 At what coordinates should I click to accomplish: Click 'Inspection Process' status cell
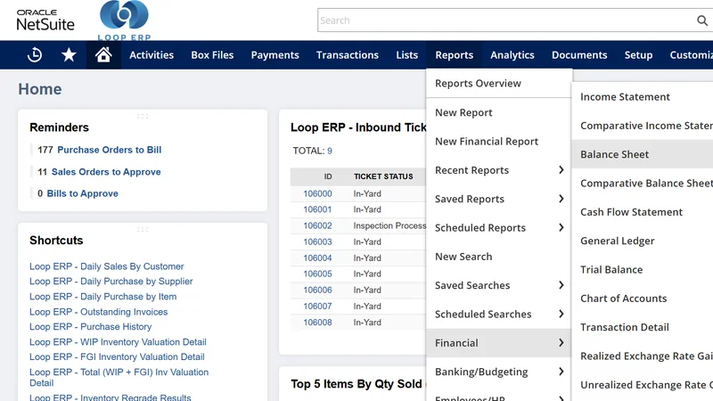[x=389, y=226]
